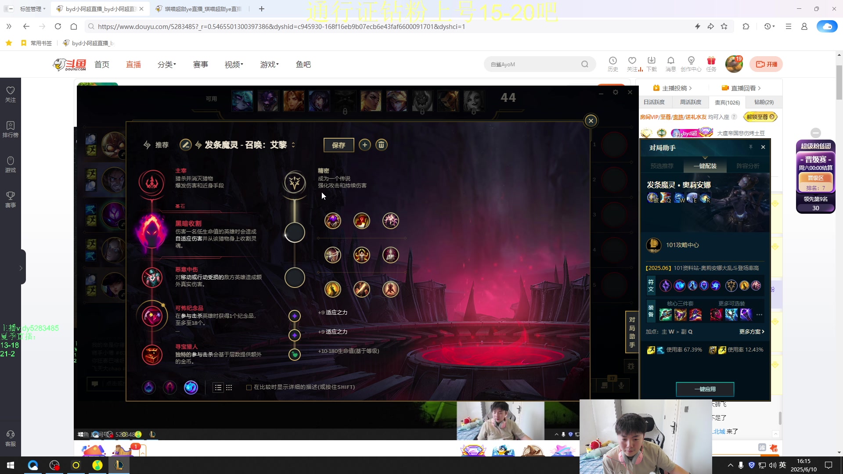Open the 一键配装 tab in 对局助手

(705, 166)
